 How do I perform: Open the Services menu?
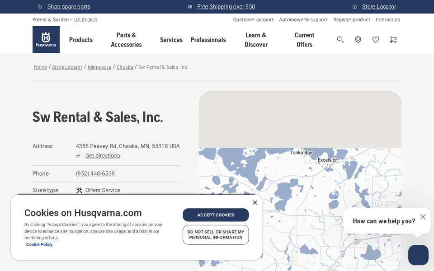pyautogui.click(x=171, y=40)
